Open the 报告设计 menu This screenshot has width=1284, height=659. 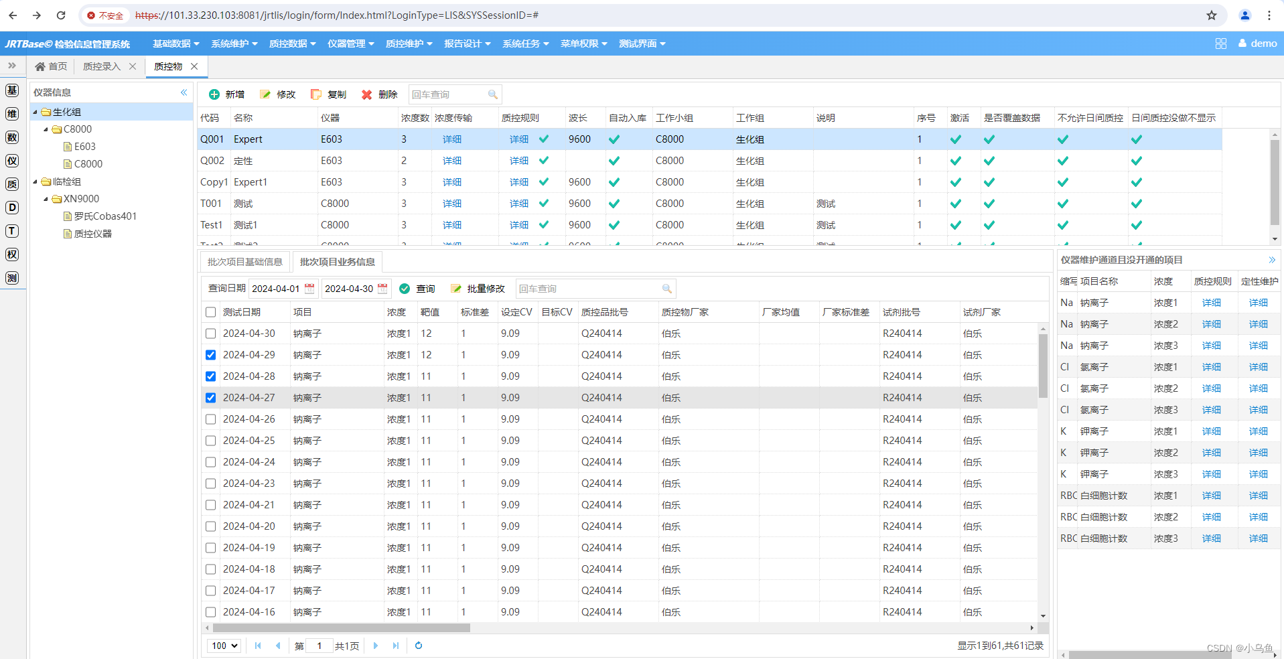(x=468, y=44)
